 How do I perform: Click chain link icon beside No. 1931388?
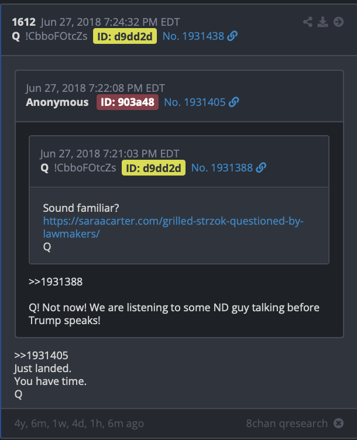pyautogui.click(x=261, y=167)
